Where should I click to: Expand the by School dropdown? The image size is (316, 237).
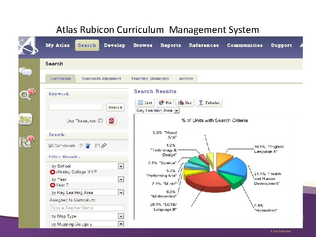tap(121, 166)
